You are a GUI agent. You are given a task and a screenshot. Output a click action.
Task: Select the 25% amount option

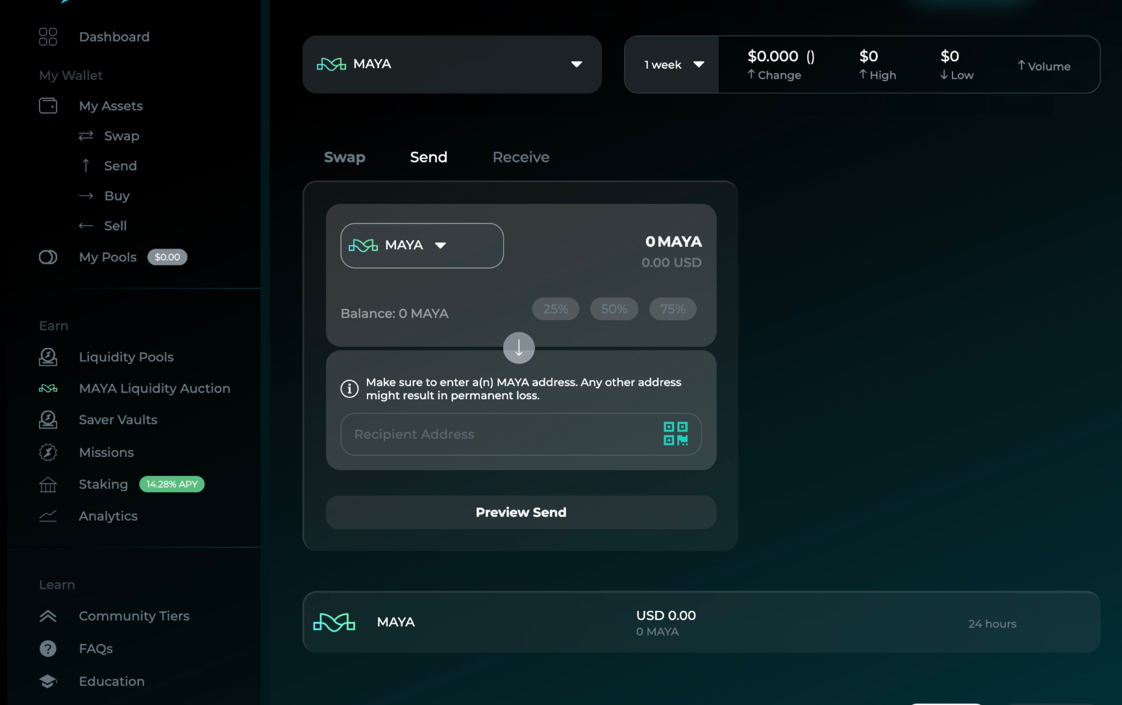click(556, 309)
